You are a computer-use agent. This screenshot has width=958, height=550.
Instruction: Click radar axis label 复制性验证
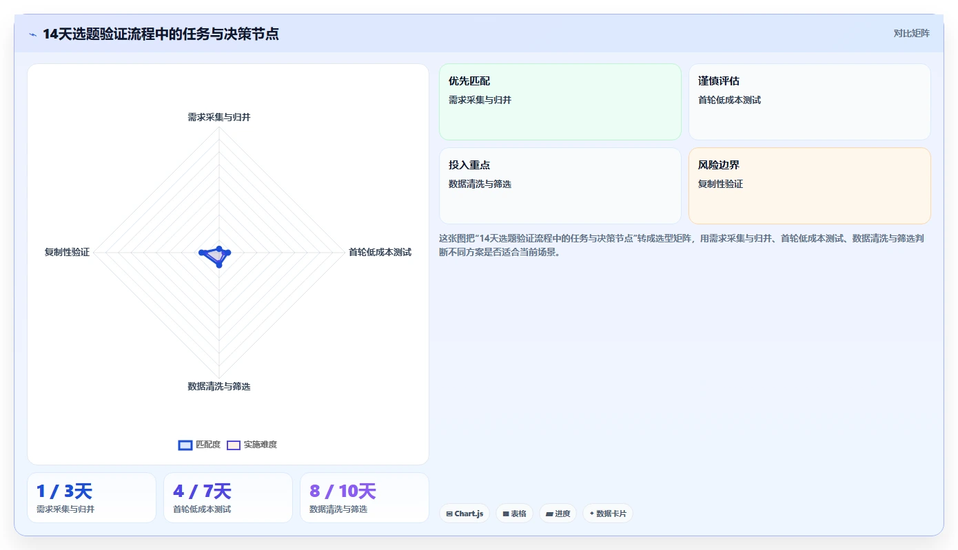point(67,252)
